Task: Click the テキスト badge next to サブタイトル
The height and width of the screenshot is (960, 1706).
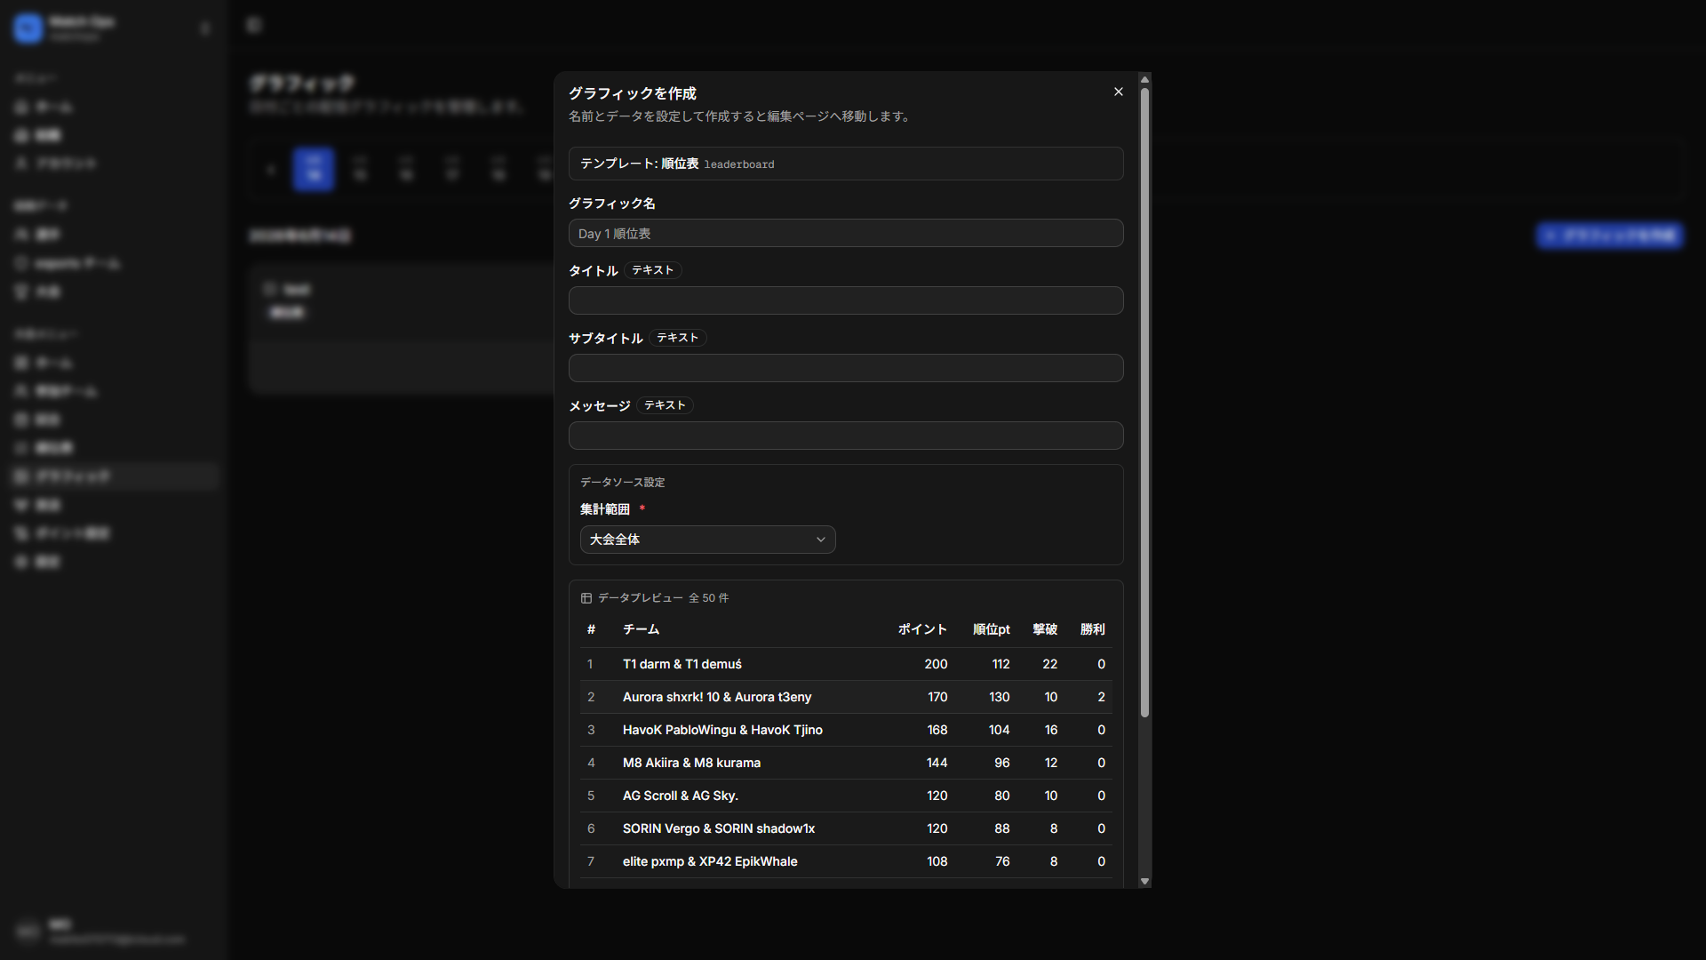Action: pyautogui.click(x=678, y=338)
